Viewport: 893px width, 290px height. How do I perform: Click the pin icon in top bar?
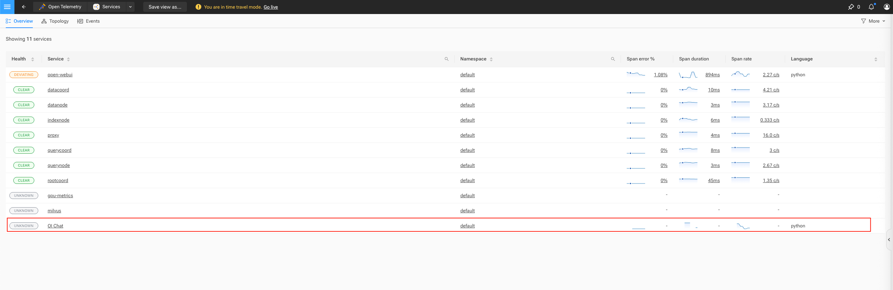851,7
